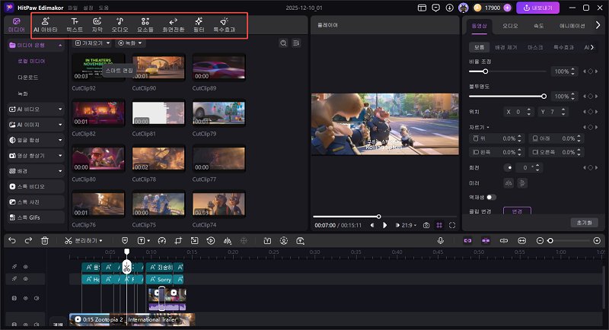Click the undo arrow in timeline toolbar

click(11, 240)
